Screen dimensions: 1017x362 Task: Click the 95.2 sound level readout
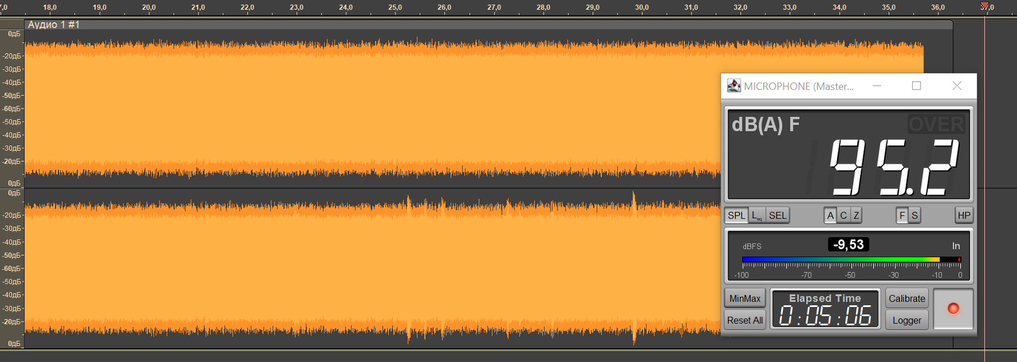click(894, 167)
